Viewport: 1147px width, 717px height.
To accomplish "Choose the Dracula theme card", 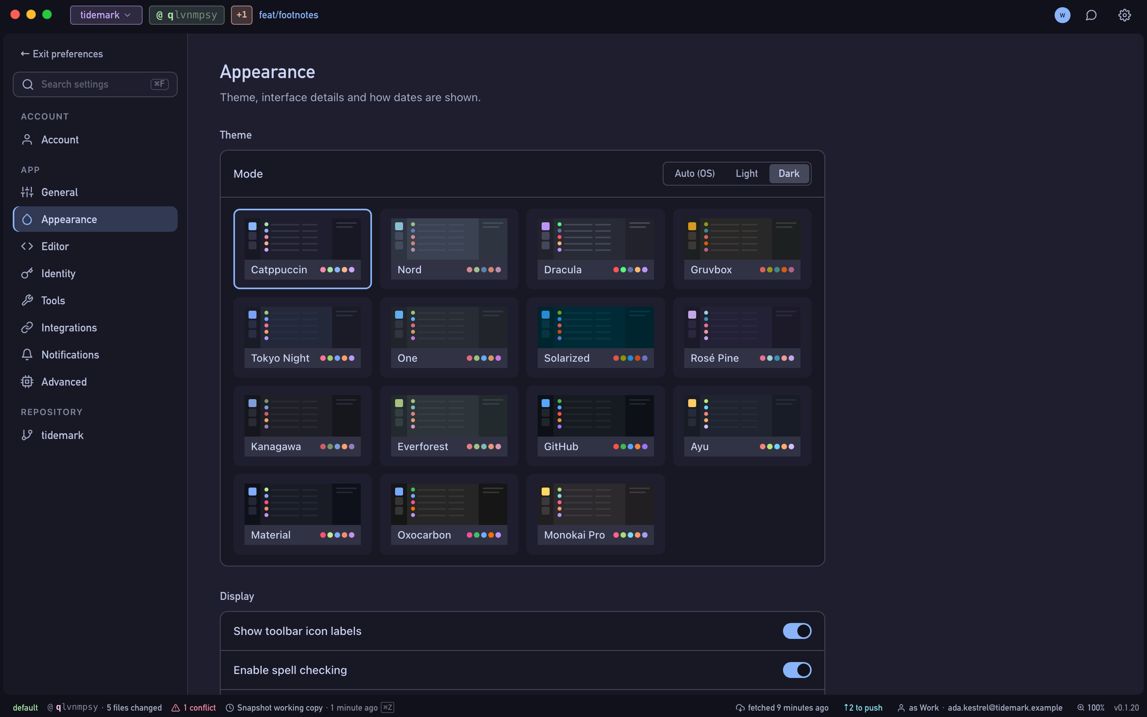I will [595, 249].
